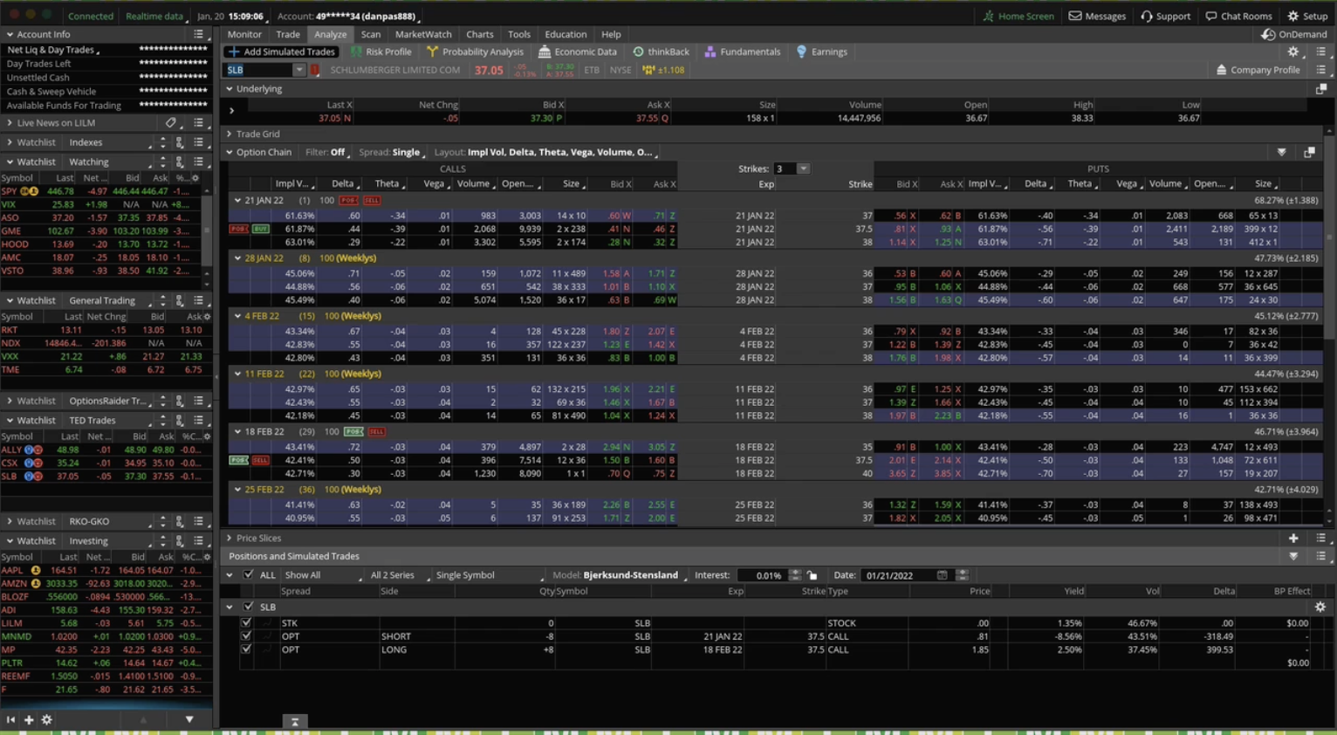1337x735 pixels.
Task: Collapse the left sidebar with the arrow icon
Action: point(10,720)
